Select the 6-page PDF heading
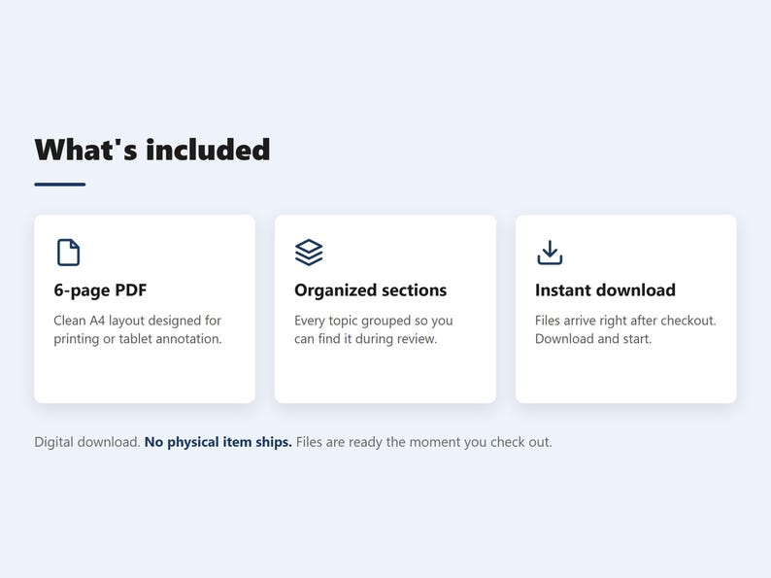 point(100,290)
